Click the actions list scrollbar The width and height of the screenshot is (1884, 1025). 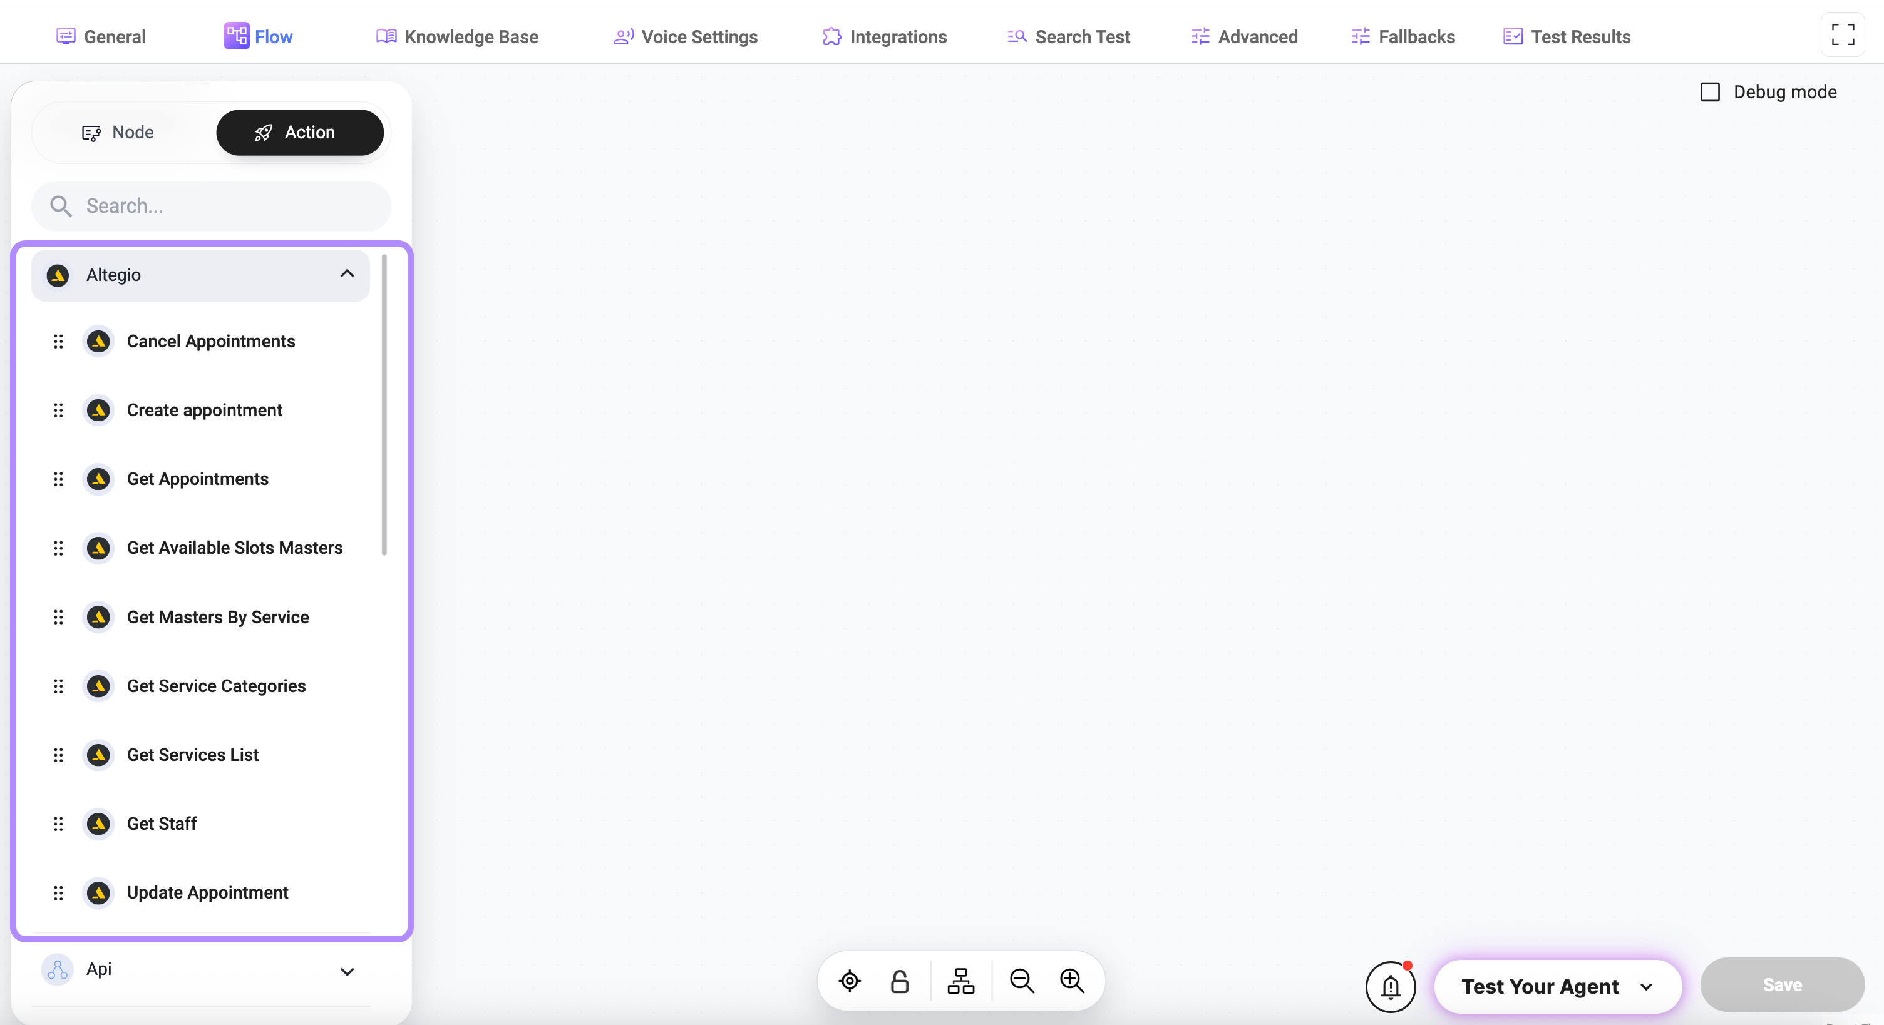(x=384, y=404)
